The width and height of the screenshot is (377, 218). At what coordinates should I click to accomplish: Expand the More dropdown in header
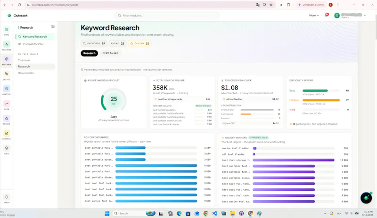314,16
